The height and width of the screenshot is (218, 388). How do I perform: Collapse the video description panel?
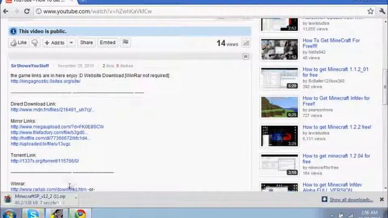[246, 57]
